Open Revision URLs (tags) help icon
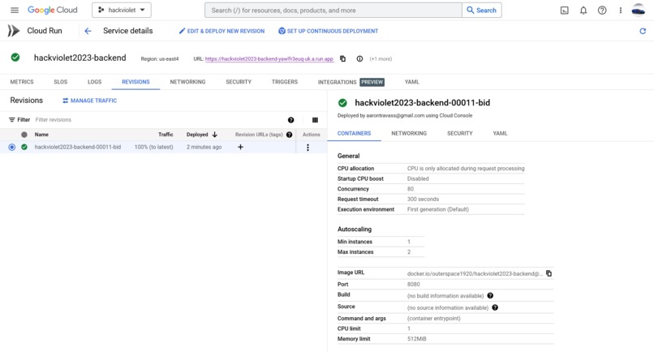This screenshot has height=352, width=654. (x=289, y=135)
